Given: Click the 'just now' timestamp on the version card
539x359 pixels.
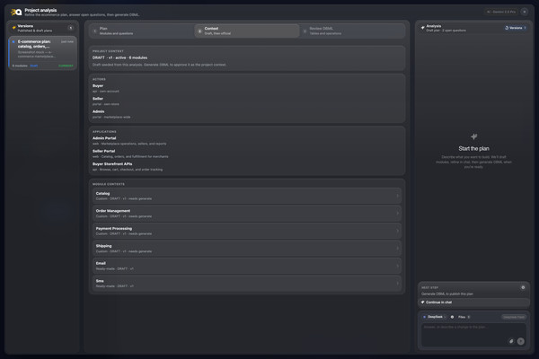Looking at the screenshot, I should (67, 41).
